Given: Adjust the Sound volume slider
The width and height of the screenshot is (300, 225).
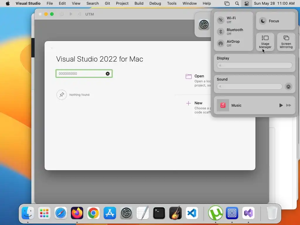Looking at the screenshot, I should 250,86.
